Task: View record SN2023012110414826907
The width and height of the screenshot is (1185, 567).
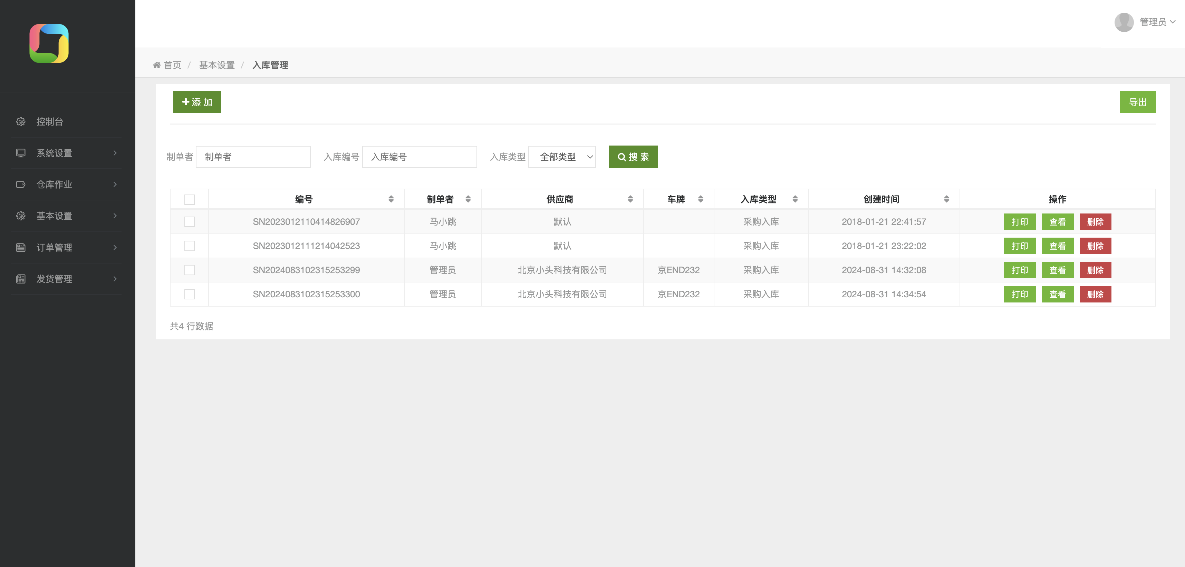Action: click(1057, 221)
